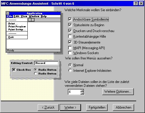The width and height of the screenshot is (145, 113).
Task: Click Edit in the preview Application menu
Action: click(x=17, y=16)
